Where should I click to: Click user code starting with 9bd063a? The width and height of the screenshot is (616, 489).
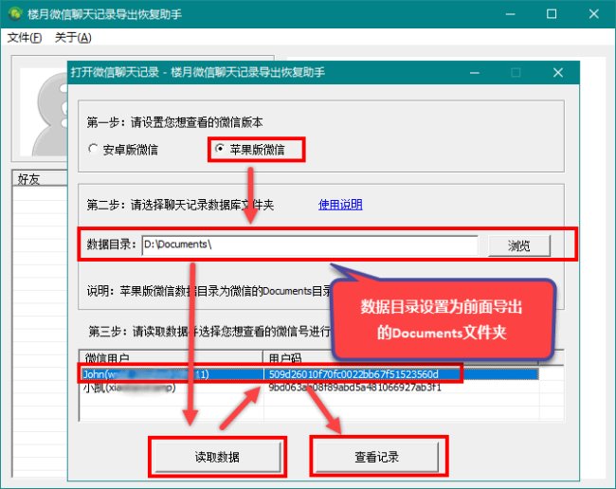coord(354,388)
